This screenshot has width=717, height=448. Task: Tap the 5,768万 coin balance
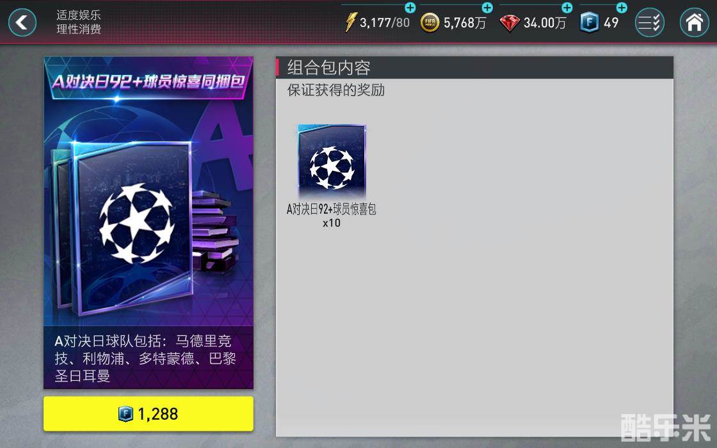click(x=465, y=23)
